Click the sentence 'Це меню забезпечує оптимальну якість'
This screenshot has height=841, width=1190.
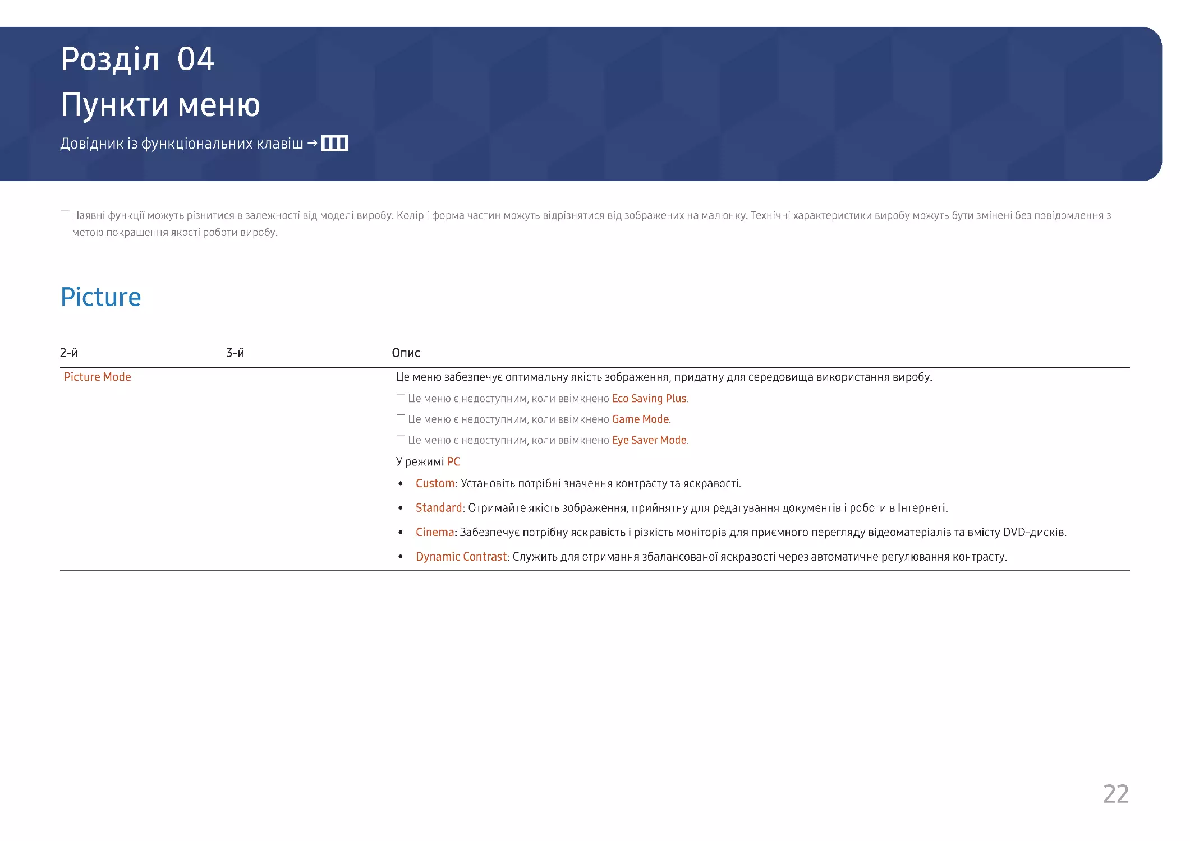[x=664, y=377]
